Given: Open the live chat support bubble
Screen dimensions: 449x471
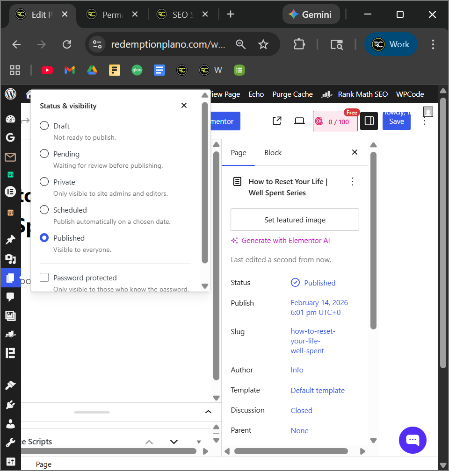Looking at the screenshot, I should pos(412,440).
